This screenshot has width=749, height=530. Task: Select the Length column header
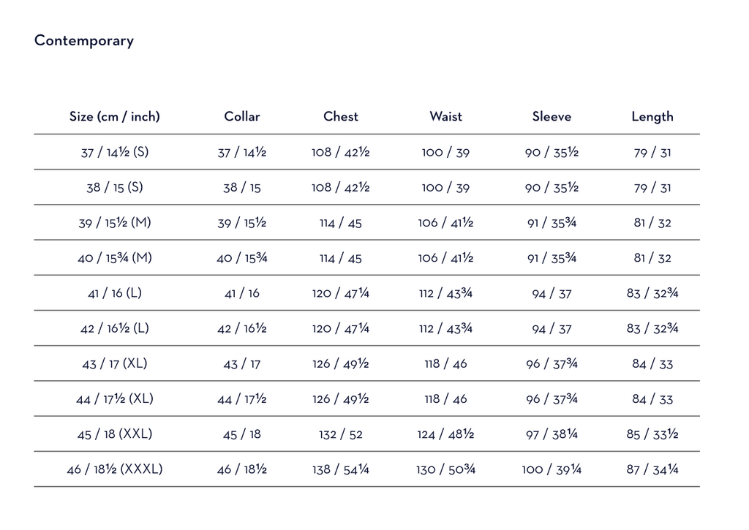[x=652, y=116]
